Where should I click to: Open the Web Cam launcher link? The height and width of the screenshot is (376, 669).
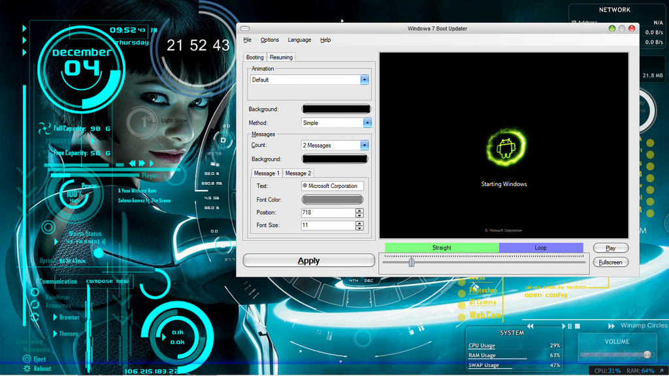(485, 315)
